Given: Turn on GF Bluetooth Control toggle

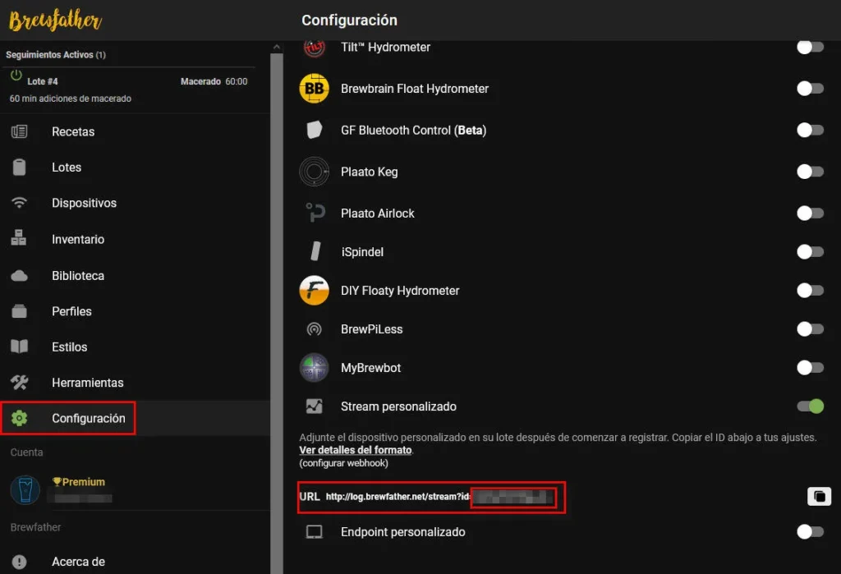Looking at the screenshot, I should (810, 130).
